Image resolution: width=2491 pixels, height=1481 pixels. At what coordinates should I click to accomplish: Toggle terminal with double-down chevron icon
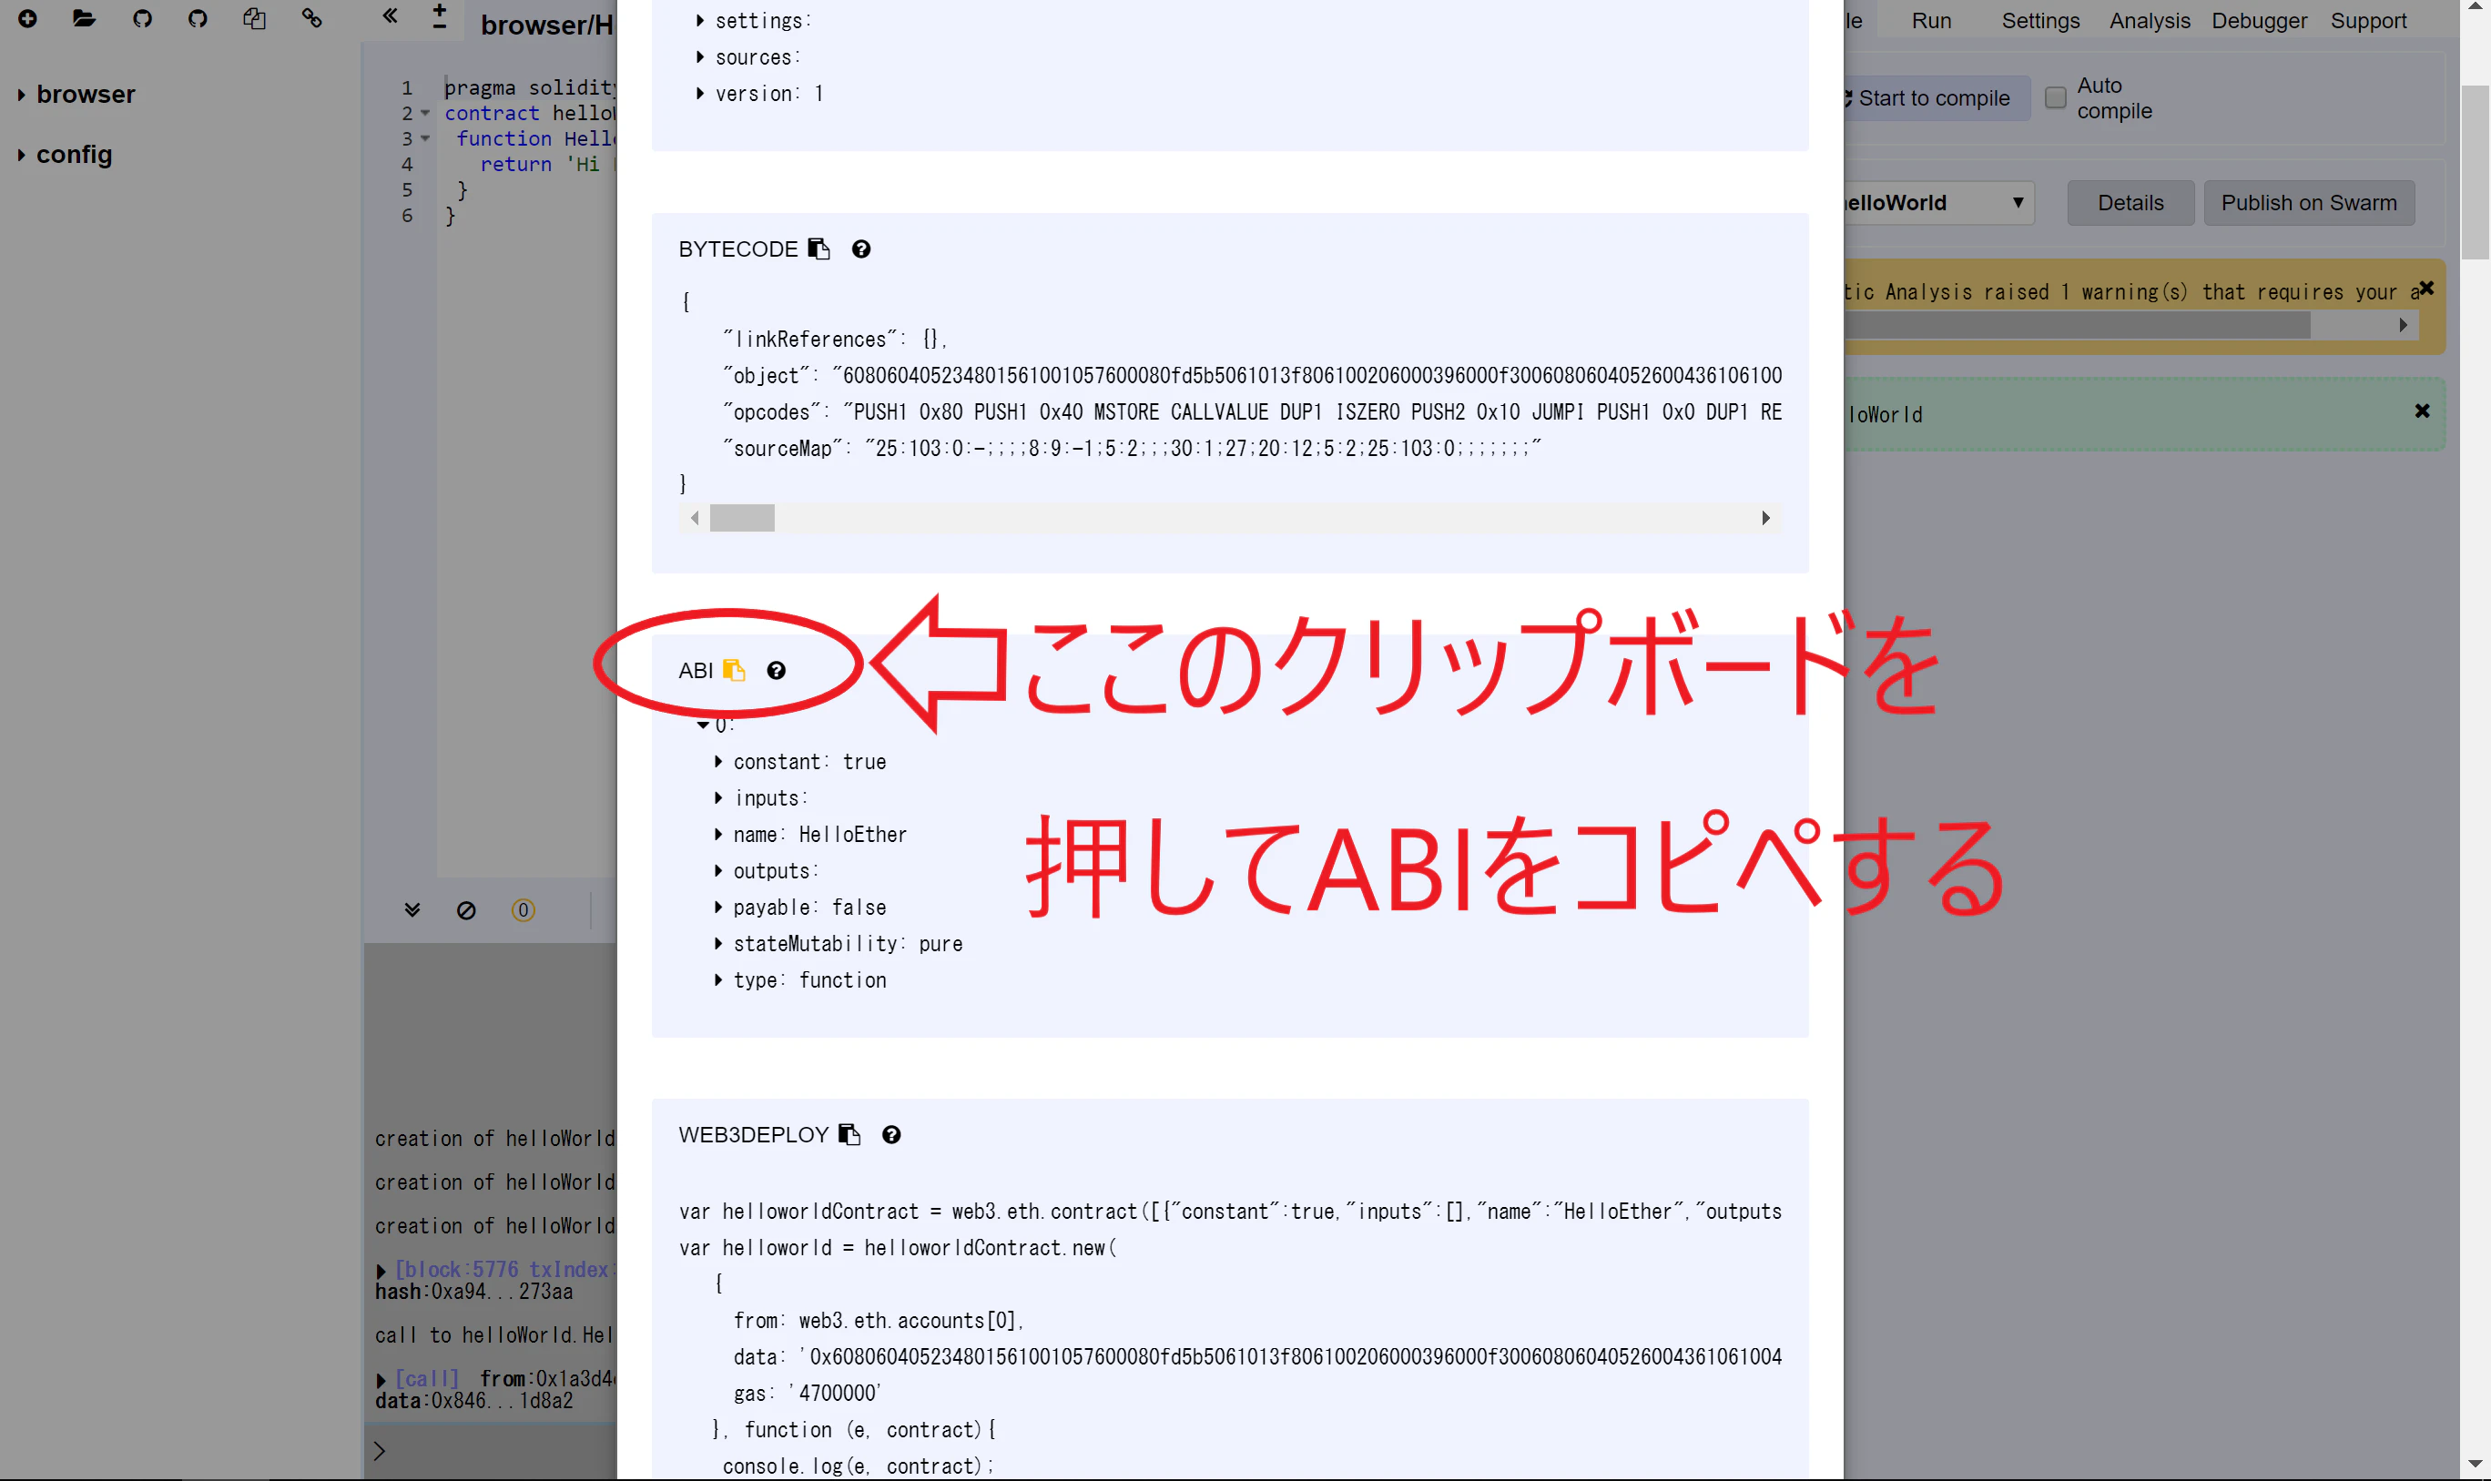pos(412,910)
